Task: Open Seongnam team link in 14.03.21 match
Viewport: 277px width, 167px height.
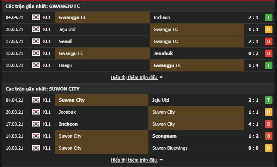Action: 164,136
